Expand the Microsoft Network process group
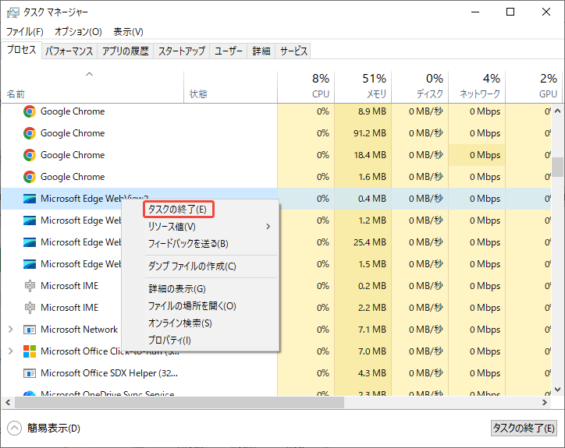This screenshot has width=565, height=448. [x=11, y=330]
